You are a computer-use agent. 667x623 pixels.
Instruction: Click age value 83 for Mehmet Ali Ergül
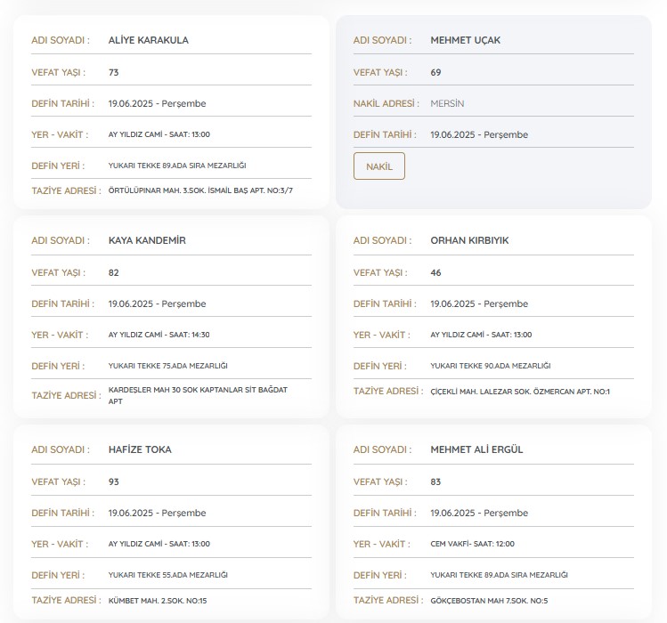pyautogui.click(x=435, y=482)
